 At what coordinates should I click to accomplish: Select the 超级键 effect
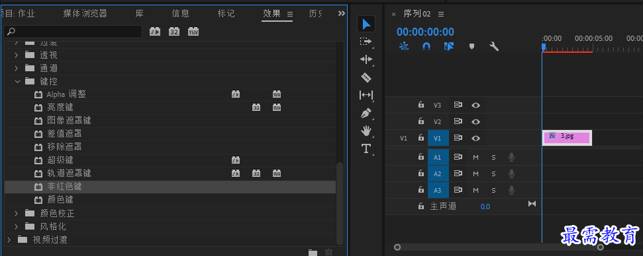(x=60, y=160)
